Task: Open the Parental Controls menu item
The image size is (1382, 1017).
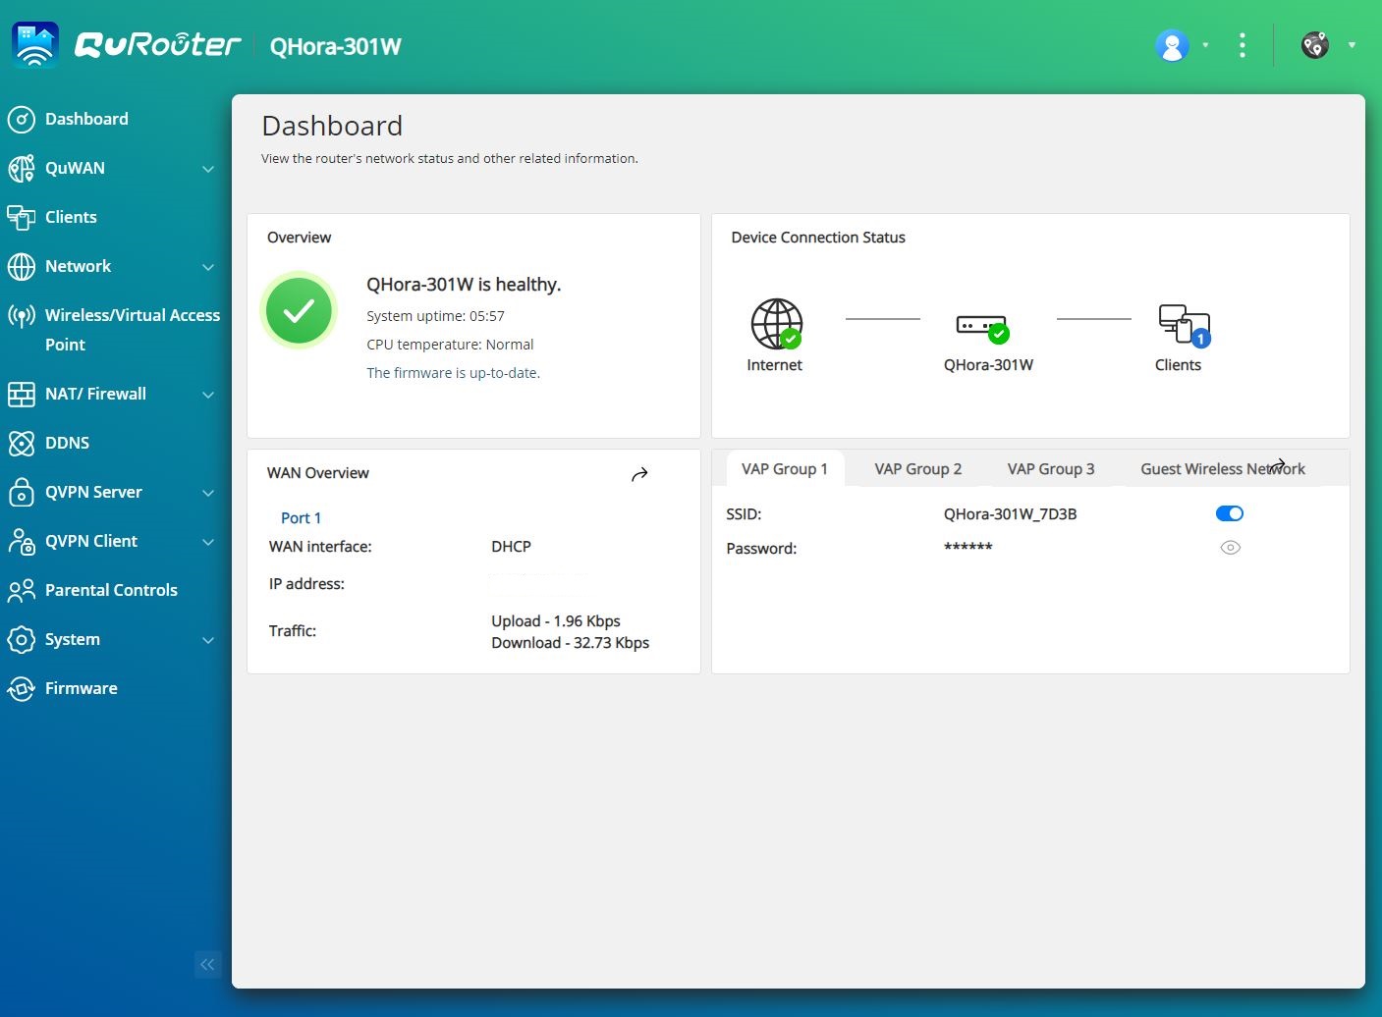Action: coord(111,590)
